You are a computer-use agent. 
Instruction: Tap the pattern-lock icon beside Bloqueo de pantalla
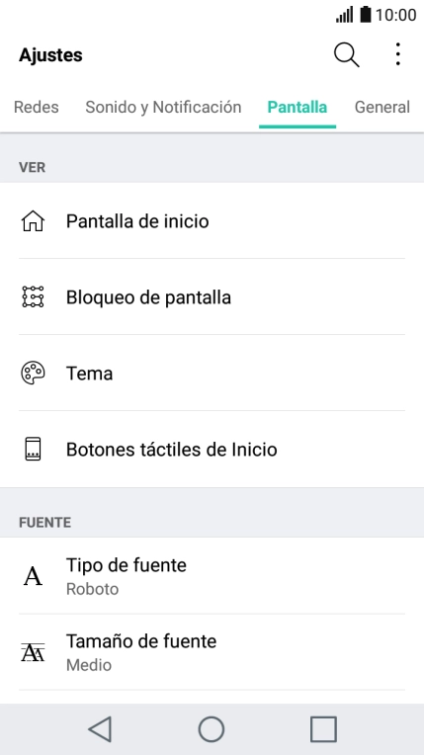(33, 296)
